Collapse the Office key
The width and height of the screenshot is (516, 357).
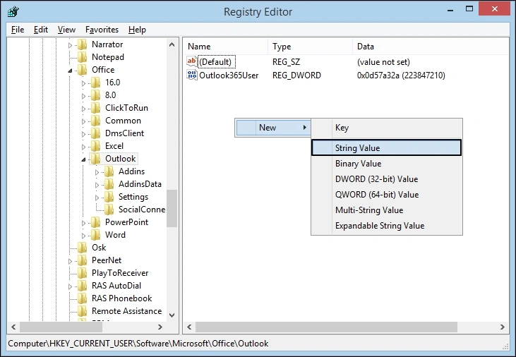70,71
